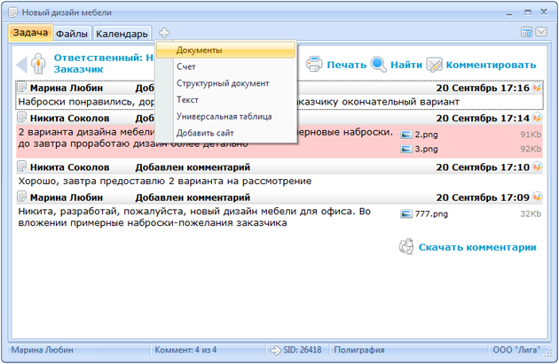This screenshot has width=559, height=364.
Task: Click the round icon next to 17:09
Action: point(537,197)
